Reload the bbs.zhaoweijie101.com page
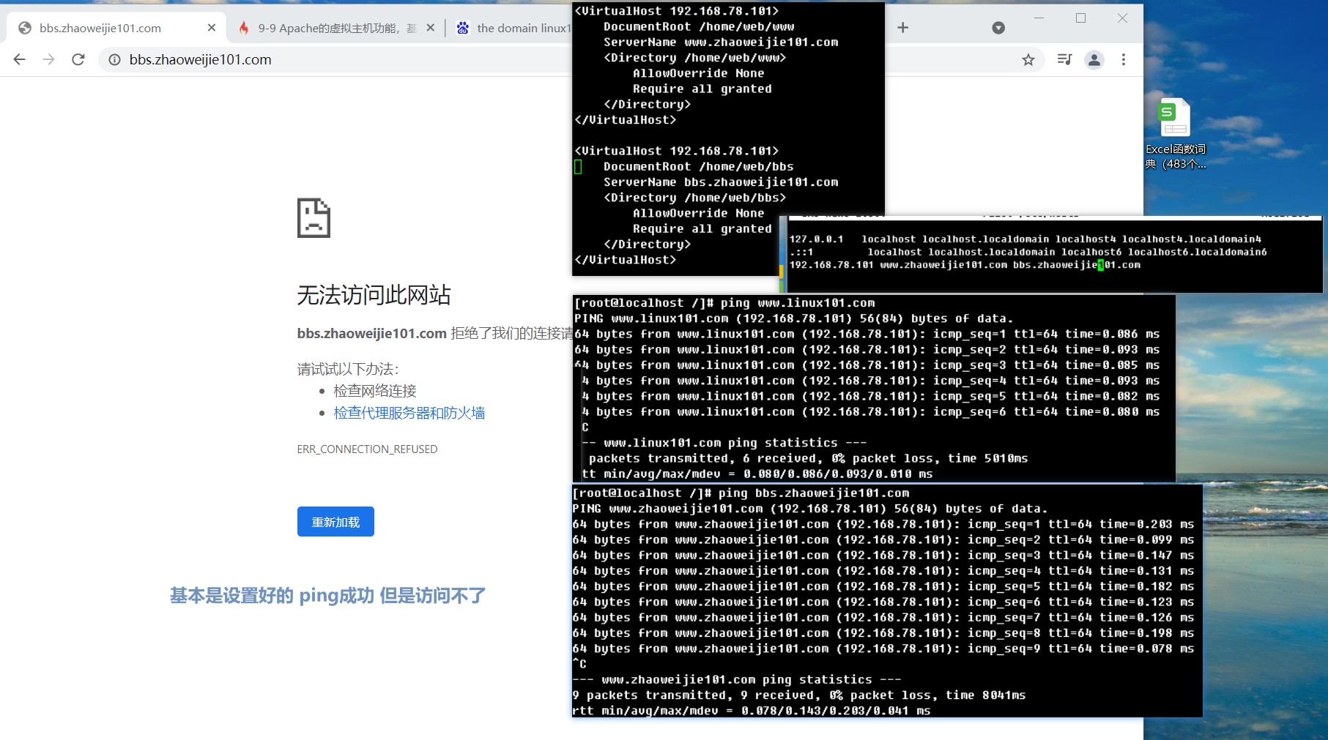The height and width of the screenshot is (740, 1328). (x=78, y=59)
